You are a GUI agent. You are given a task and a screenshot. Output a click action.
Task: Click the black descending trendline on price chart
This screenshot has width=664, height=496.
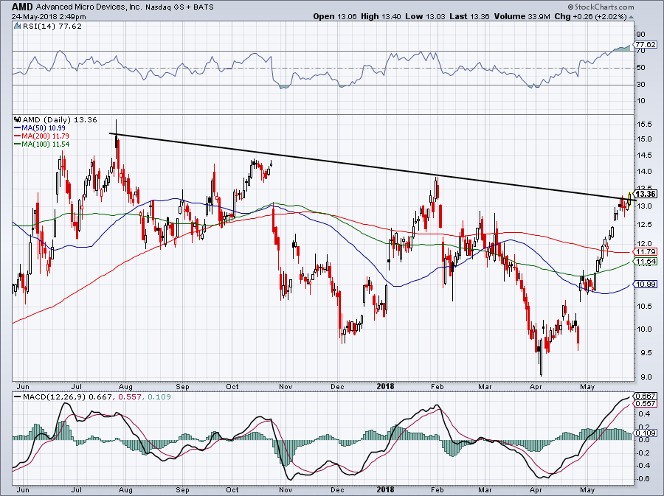tap(373, 167)
